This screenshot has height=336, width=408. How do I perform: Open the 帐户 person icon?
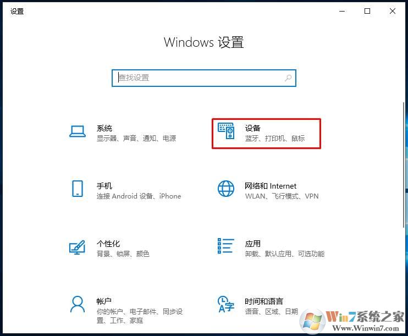[x=78, y=304]
